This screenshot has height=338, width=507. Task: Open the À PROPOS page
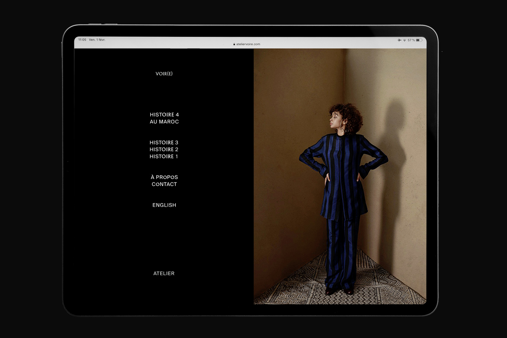(164, 177)
